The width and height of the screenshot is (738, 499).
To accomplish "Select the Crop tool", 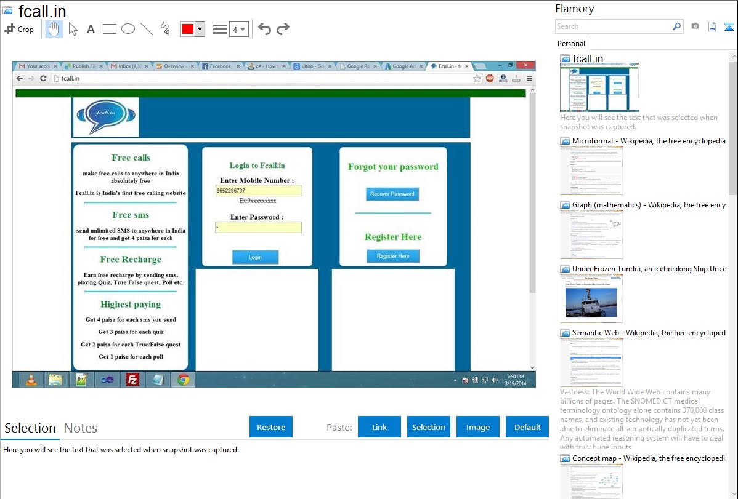I will point(19,29).
